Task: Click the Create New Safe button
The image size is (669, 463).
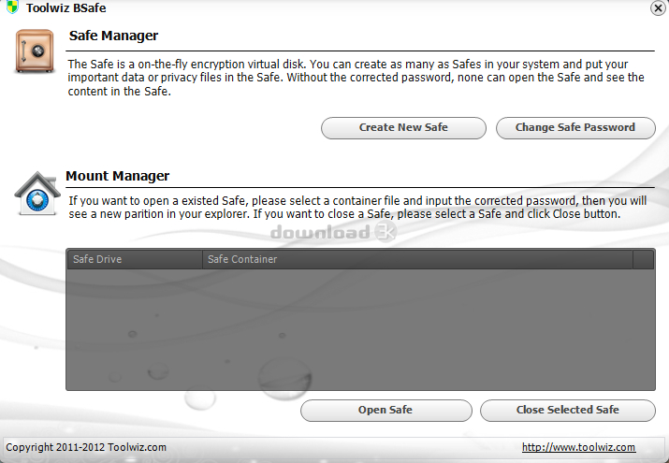Action: (x=403, y=128)
